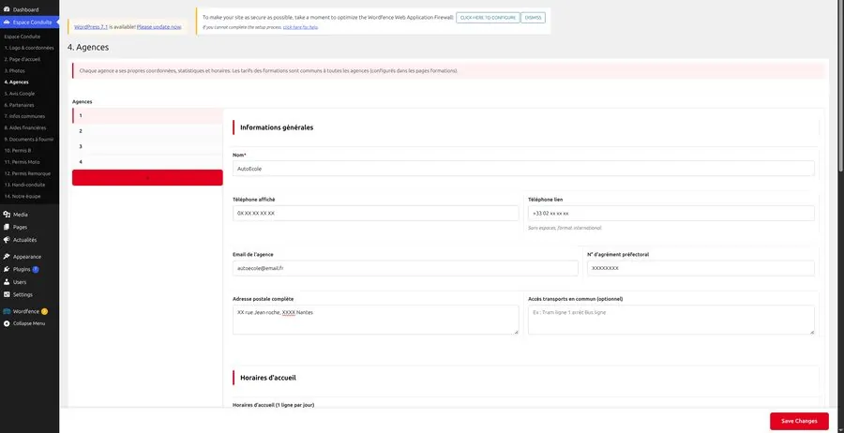Screen dimensions: 844x433
Task: Click the Nom input field
Action: [x=523, y=169]
